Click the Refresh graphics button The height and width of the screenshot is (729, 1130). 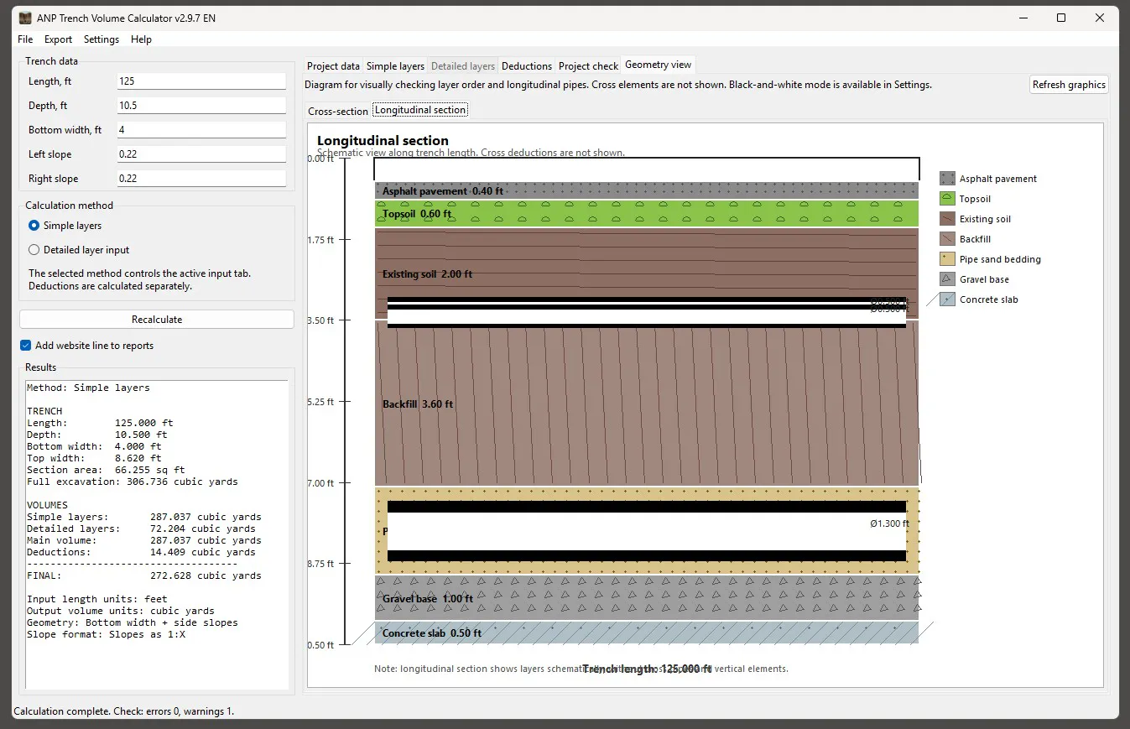(x=1069, y=85)
